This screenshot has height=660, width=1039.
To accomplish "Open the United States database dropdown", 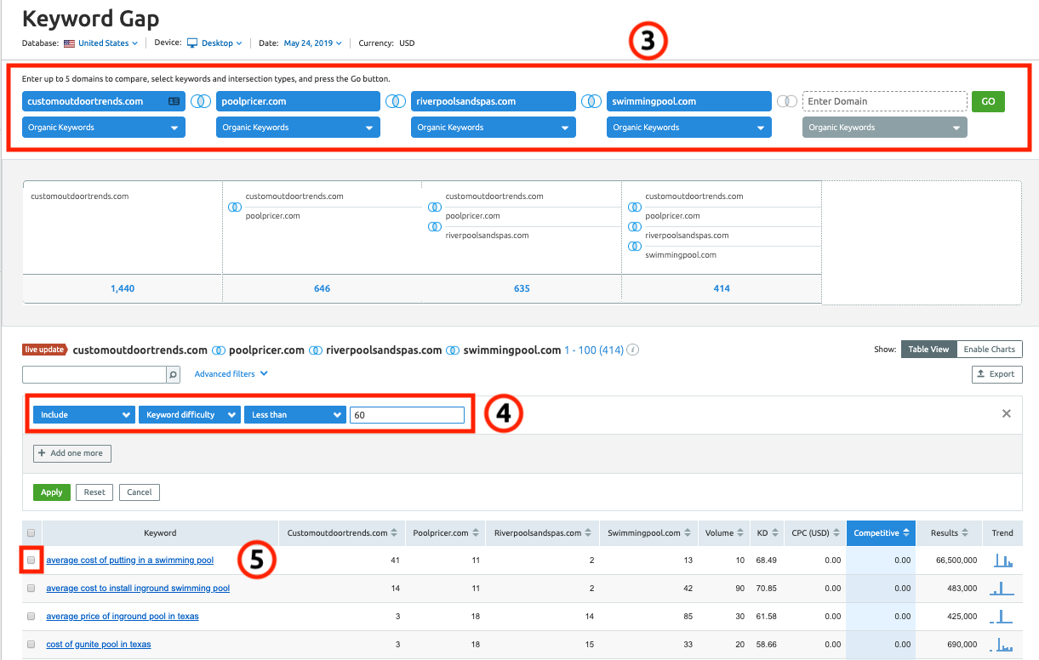I will coord(101,43).
